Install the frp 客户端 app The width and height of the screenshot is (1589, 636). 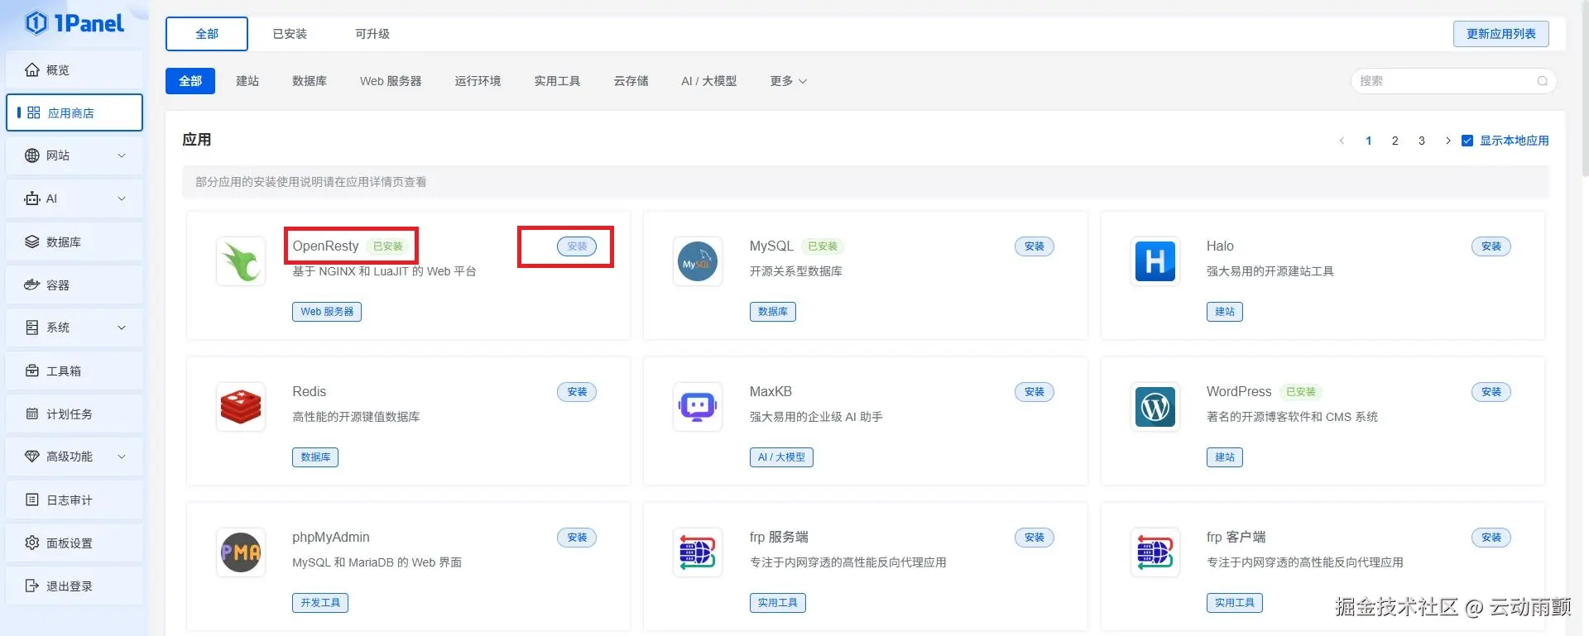click(x=1491, y=538)
